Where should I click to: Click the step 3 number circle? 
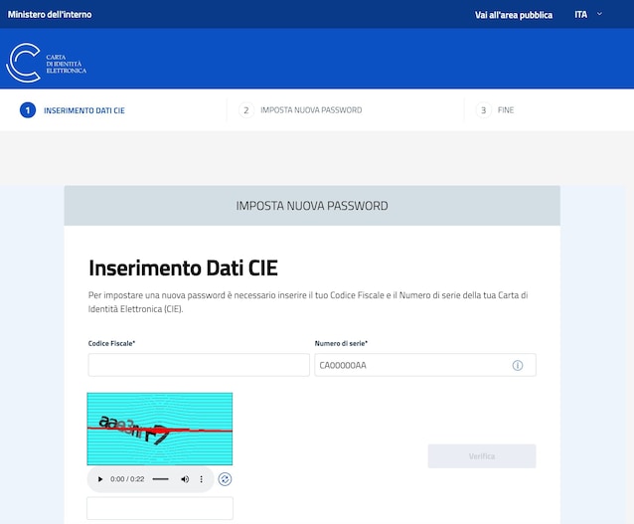pos(483,110)
